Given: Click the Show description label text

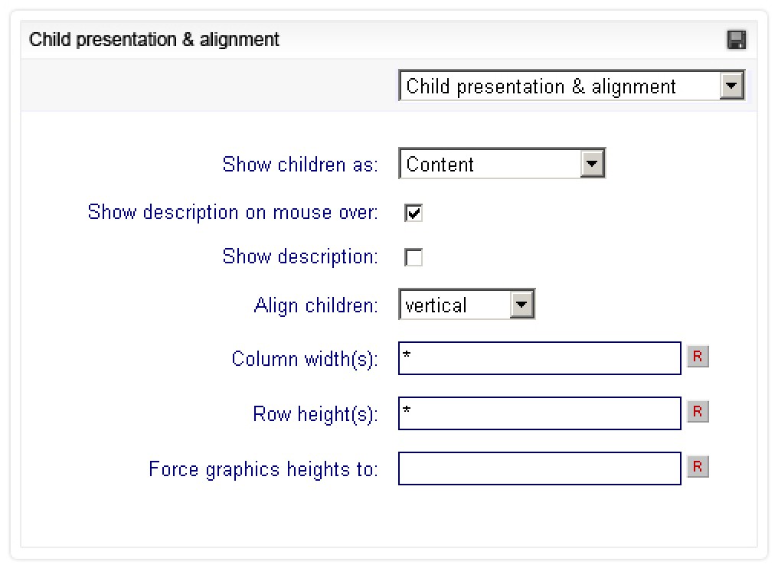Looking at the screenshot, I should pos(300,256).
